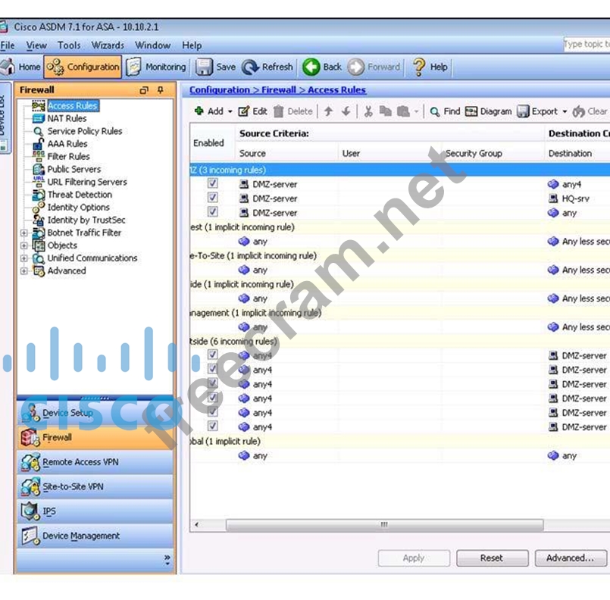Toggle the last outside any4 rule checkbox

point(213,427)
